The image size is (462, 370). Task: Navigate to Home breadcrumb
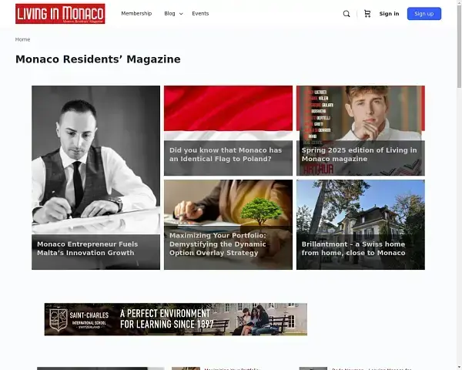click(23, 39)
